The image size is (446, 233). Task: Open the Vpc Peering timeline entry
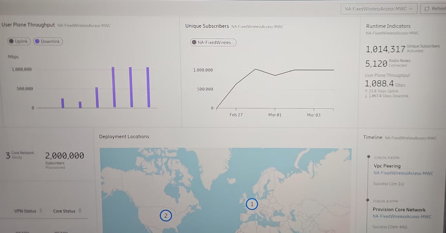(x=387, y=166)
